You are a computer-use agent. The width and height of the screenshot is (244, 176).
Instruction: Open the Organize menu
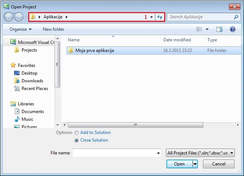tap(21, 29)
